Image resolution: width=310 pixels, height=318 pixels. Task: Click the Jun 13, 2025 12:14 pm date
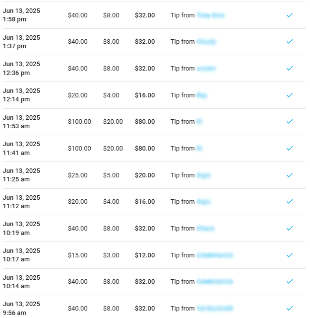coord(21,95)
